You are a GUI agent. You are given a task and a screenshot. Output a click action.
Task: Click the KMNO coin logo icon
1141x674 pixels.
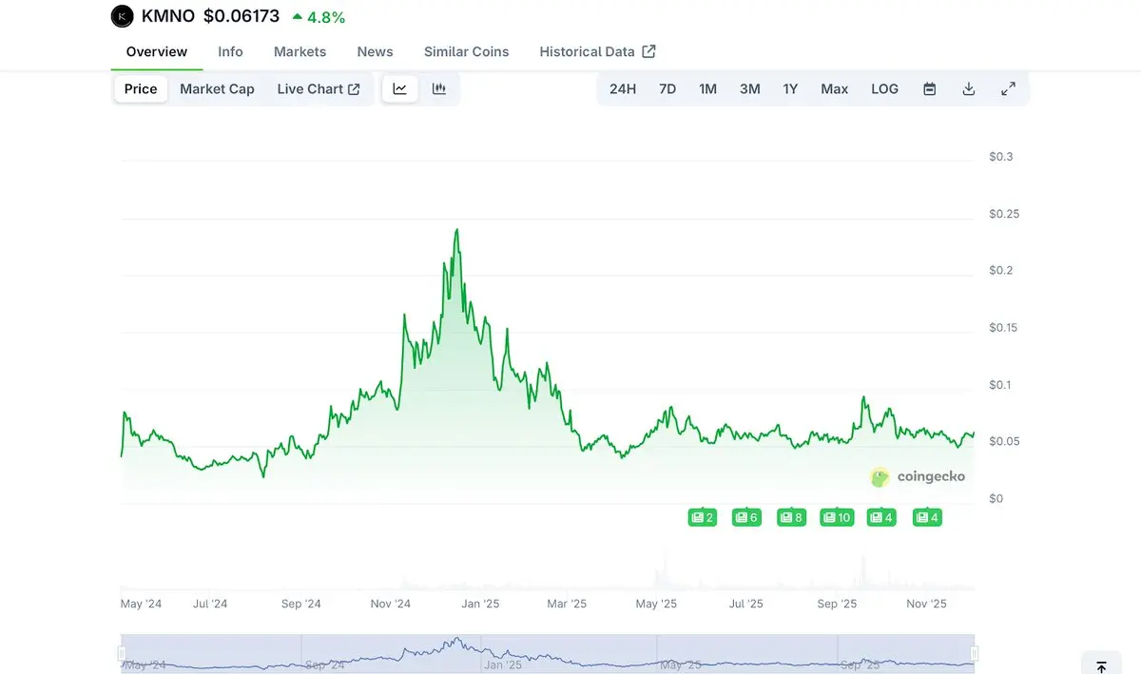click(123, 16)
